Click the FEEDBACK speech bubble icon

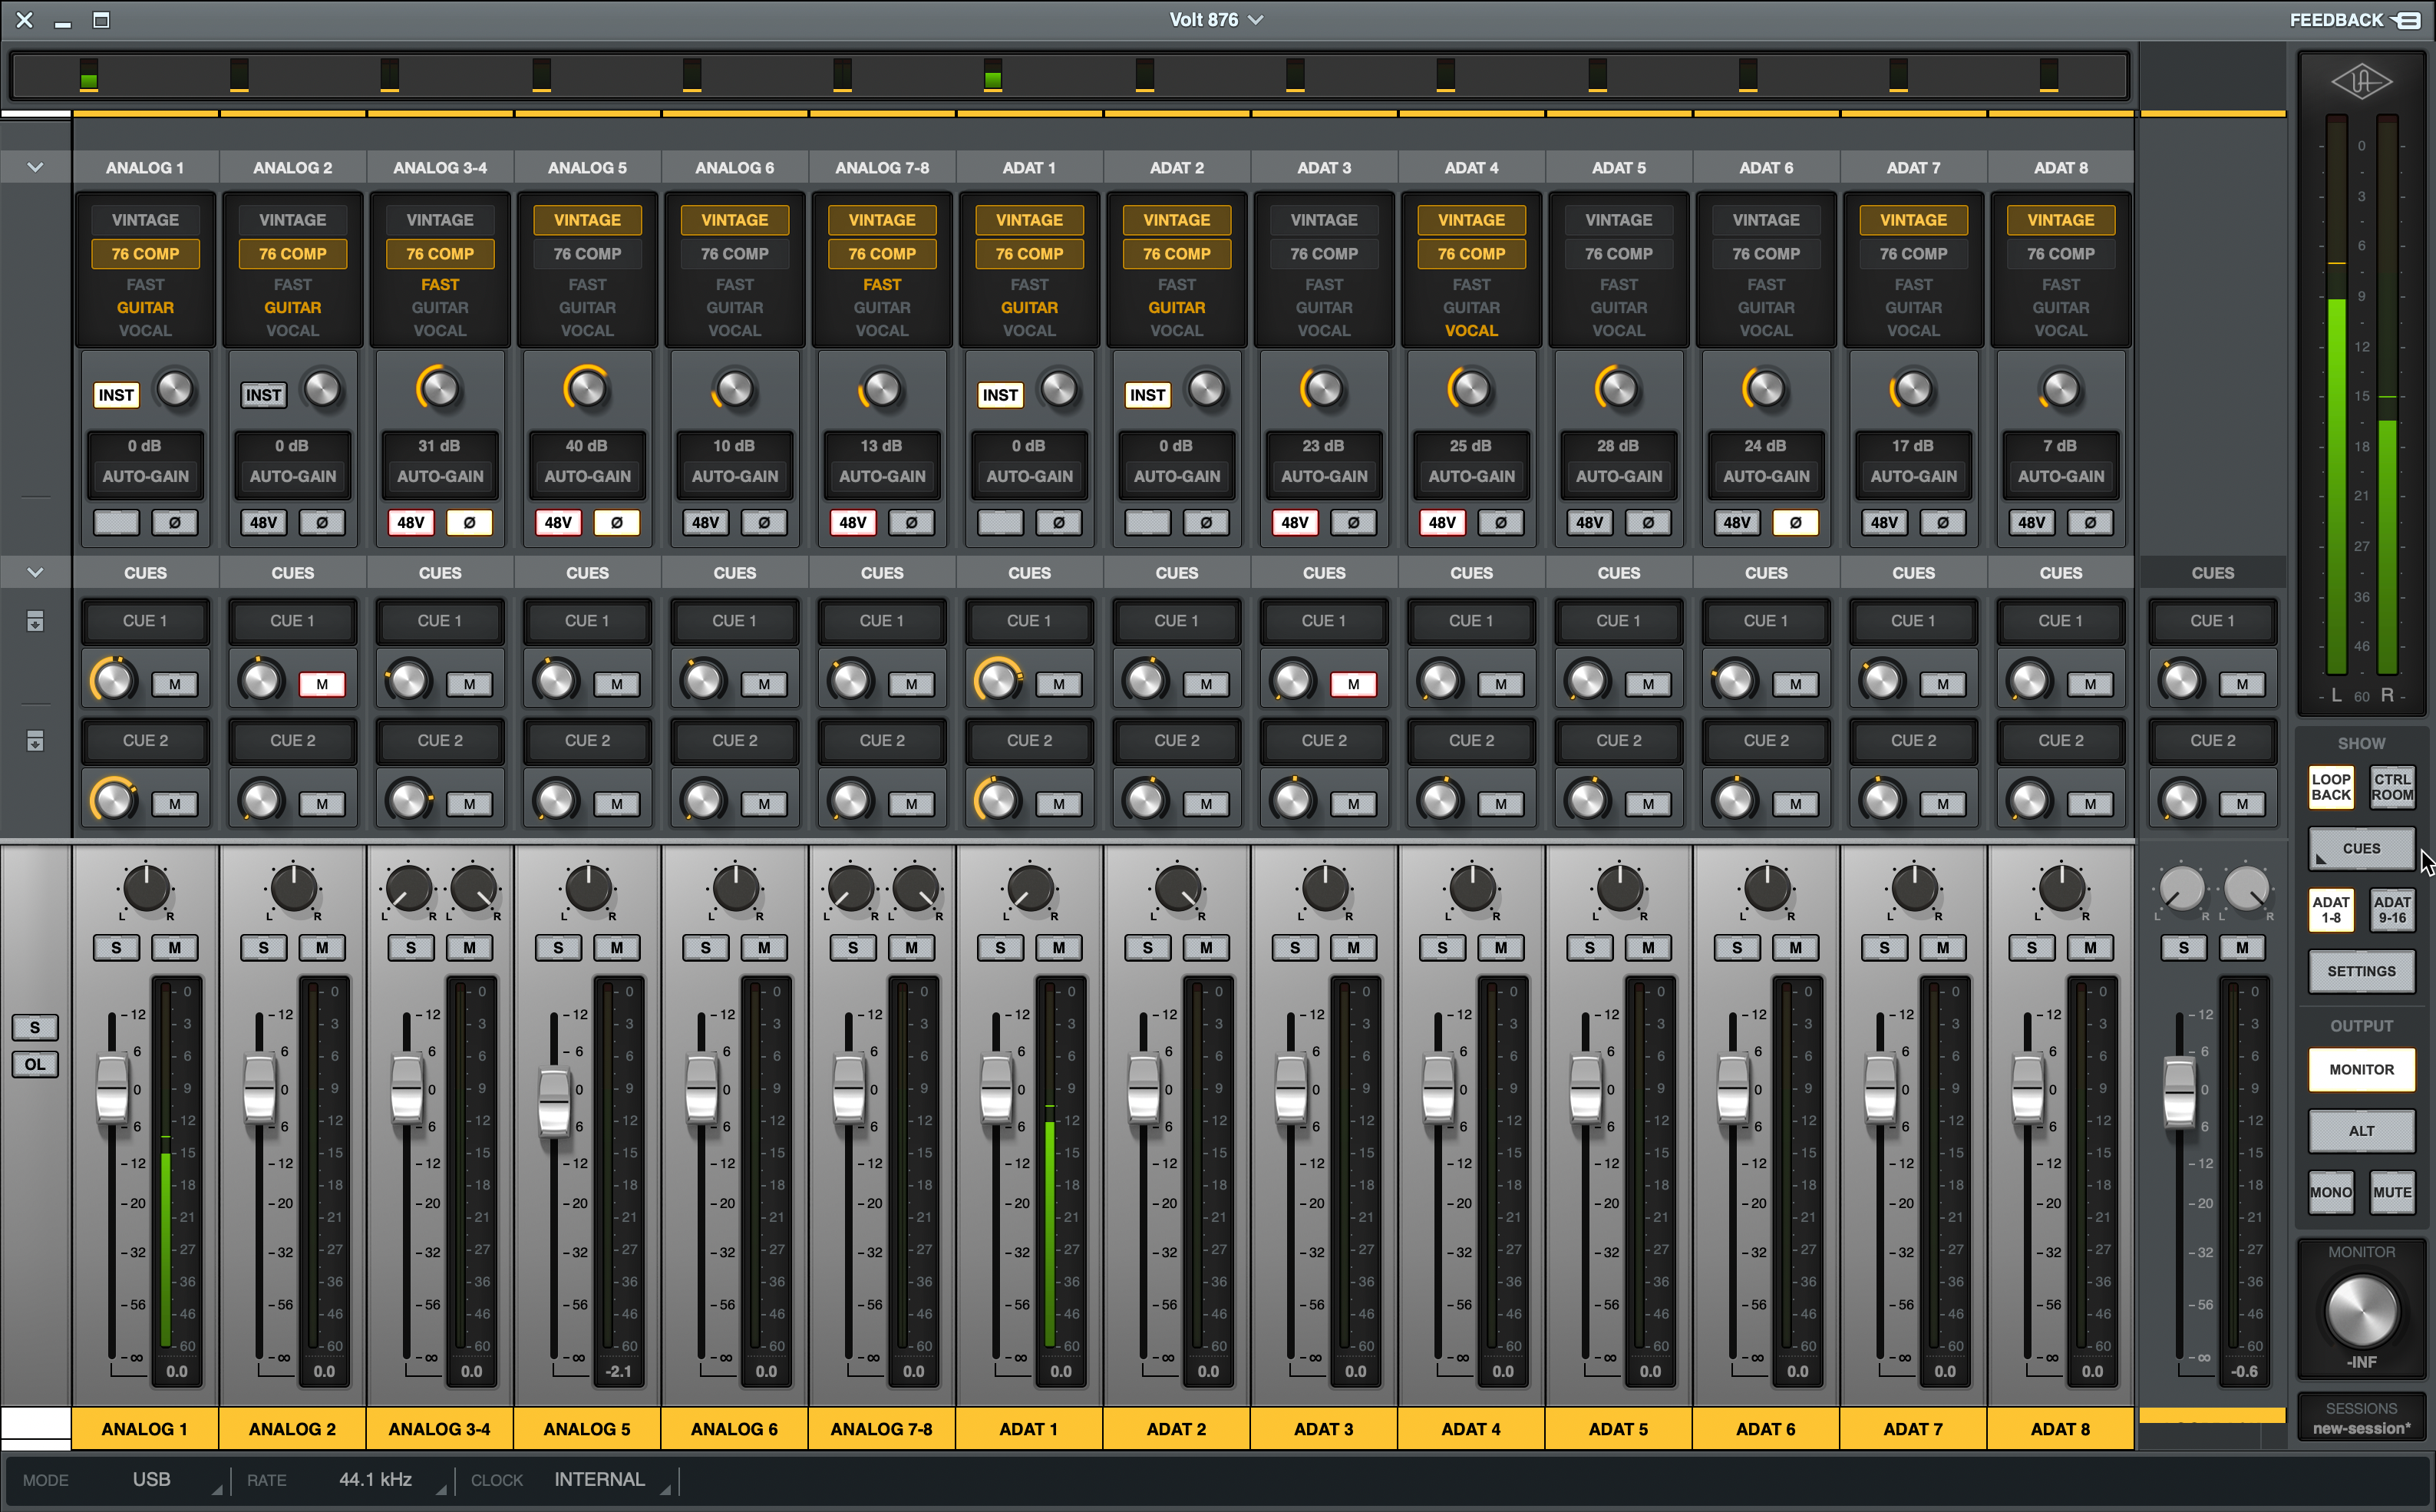point(2407,20)
